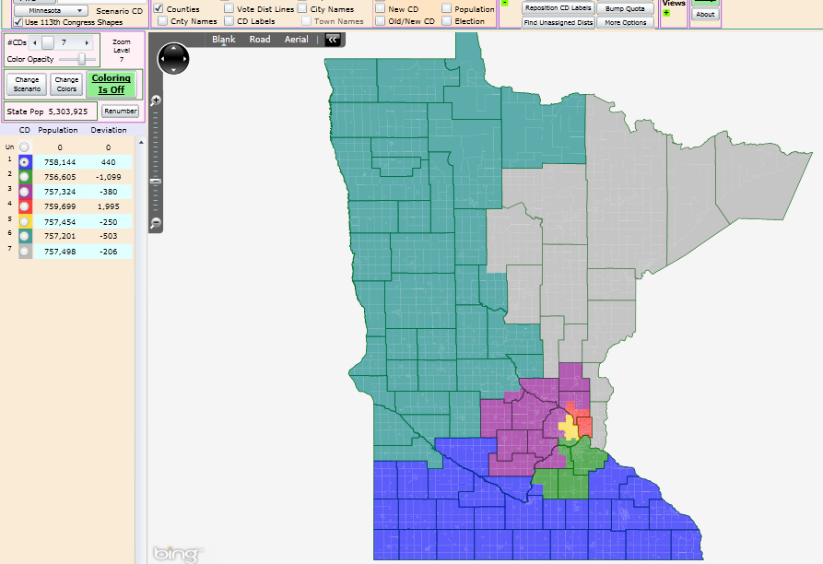Decrease number of CDs with left arrow
Screen dimensions: 823x564
point(35,43)
